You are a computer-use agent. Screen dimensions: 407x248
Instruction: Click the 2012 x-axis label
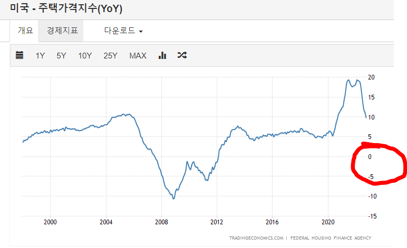(x=217, y=222)
